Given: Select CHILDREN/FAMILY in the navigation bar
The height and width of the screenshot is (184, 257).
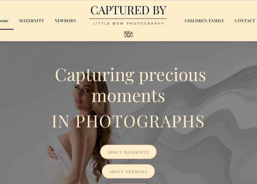Looking at the screenshot, I should [204, 21].
